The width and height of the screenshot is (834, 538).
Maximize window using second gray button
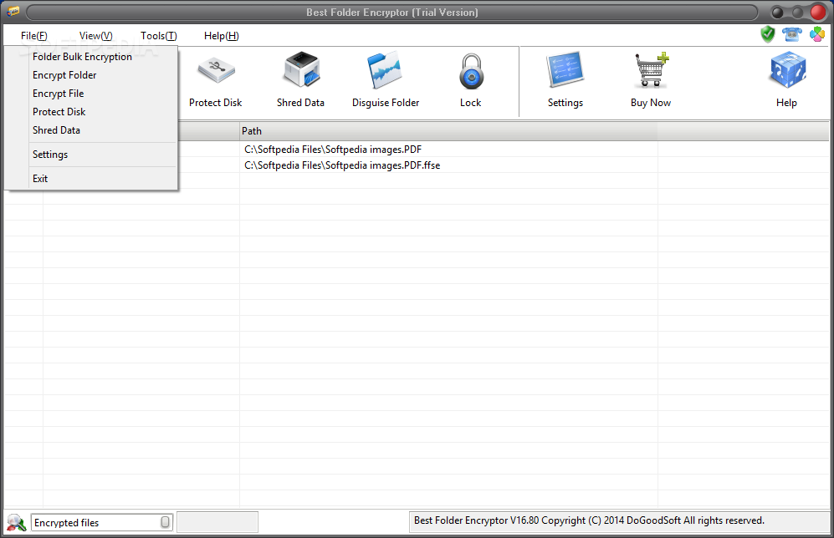797,13
